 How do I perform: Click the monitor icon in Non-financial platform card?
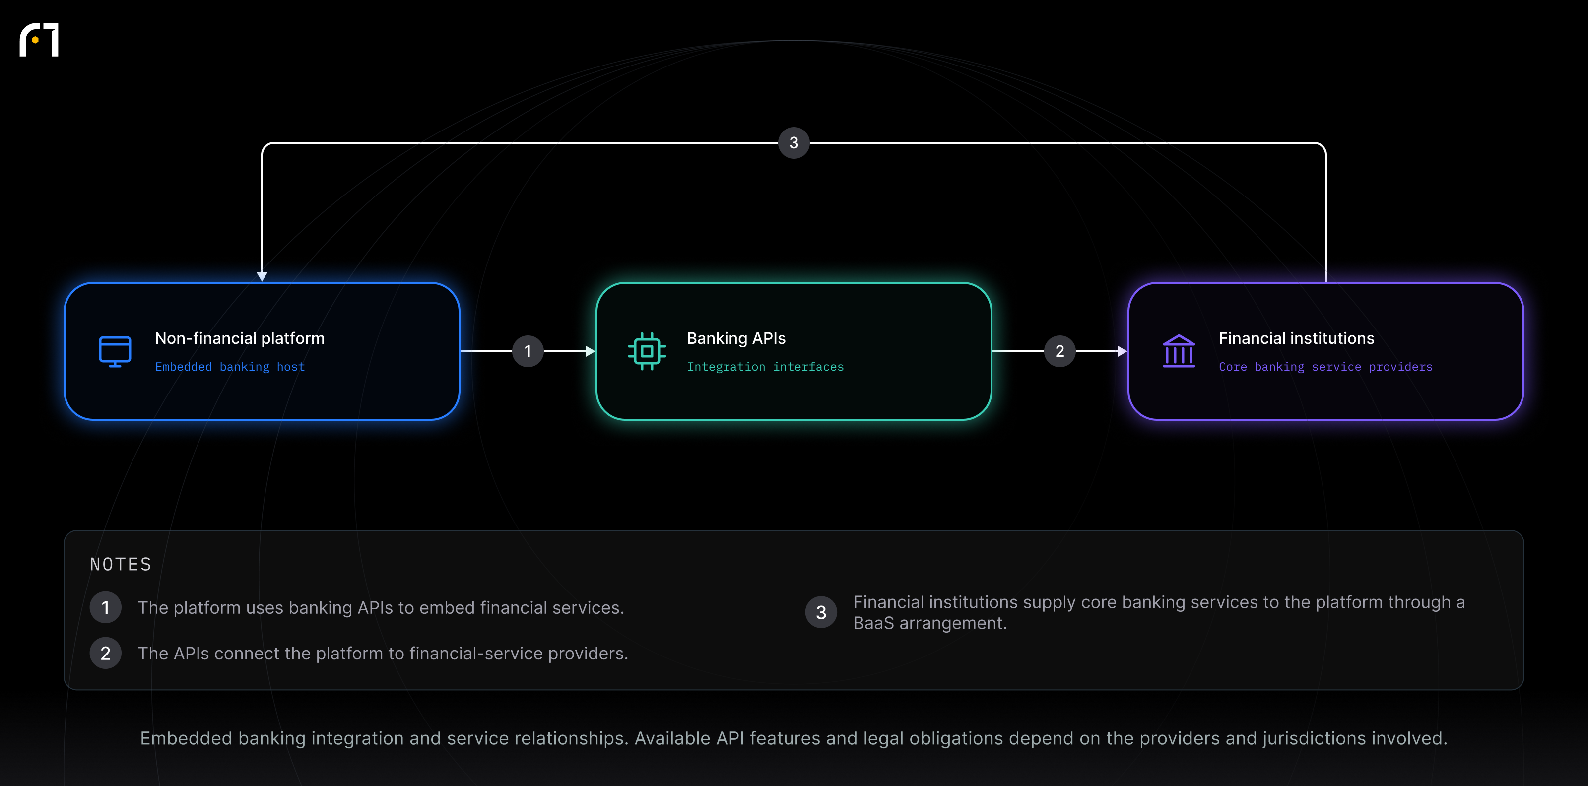point(115,351)
